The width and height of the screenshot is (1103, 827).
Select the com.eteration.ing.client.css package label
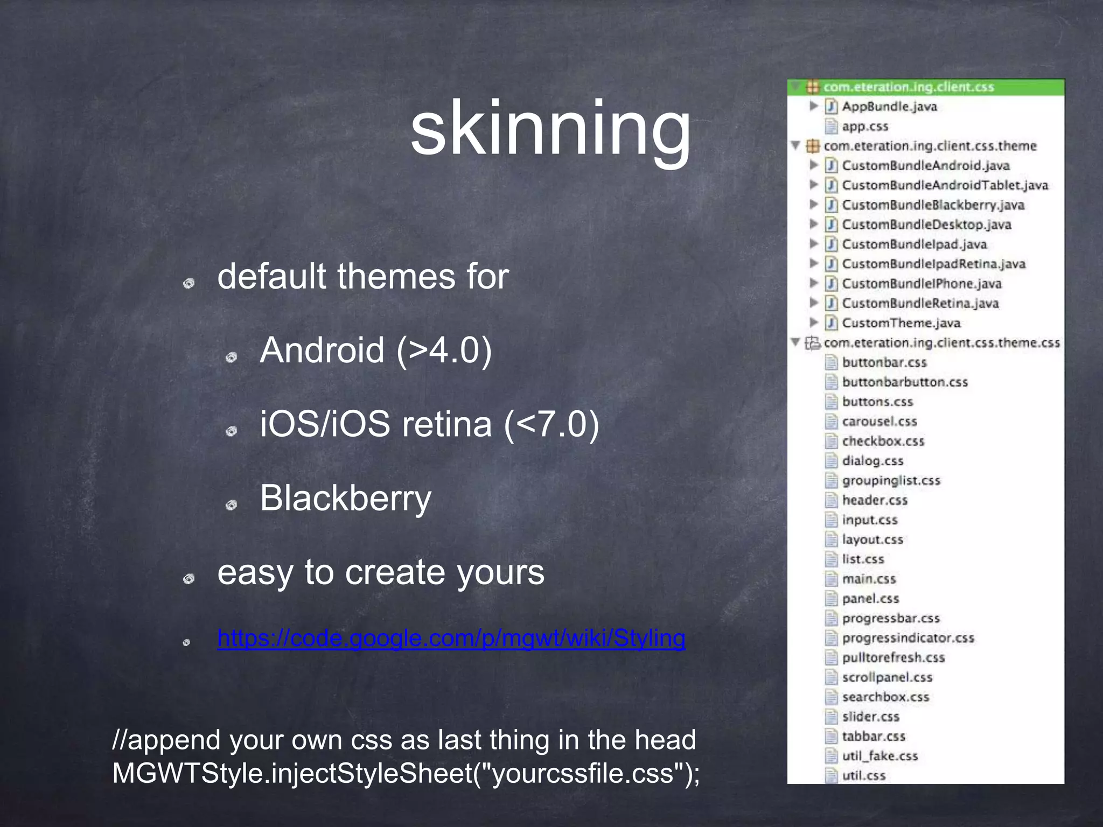pyautogui.click(x=909, y=87)
